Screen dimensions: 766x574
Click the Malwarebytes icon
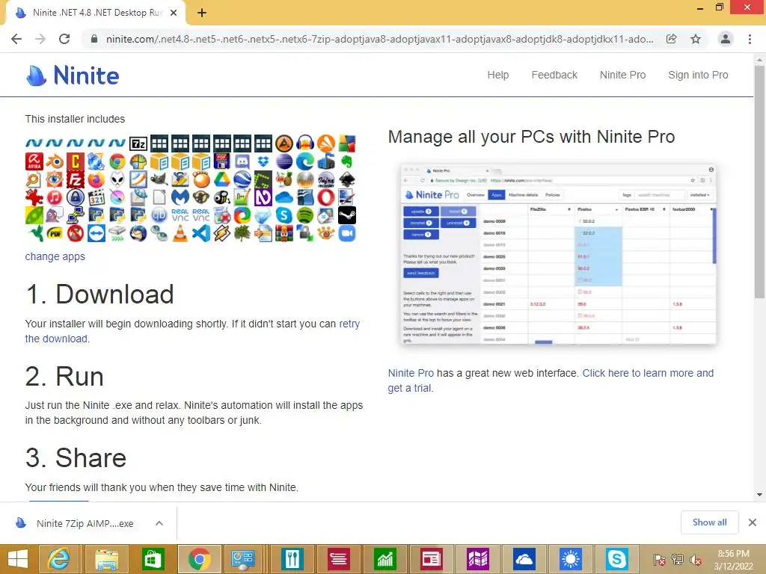[180, 197]
